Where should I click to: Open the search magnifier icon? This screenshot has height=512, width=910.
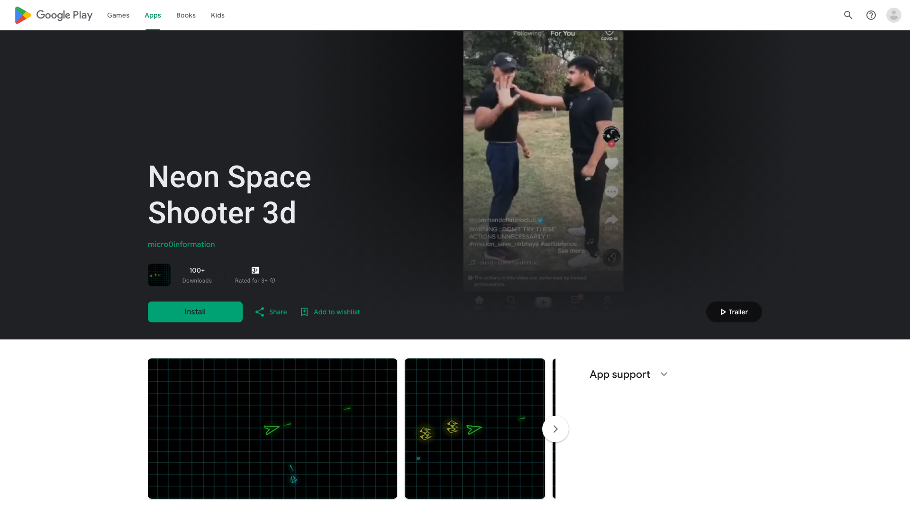pos(848,15)
